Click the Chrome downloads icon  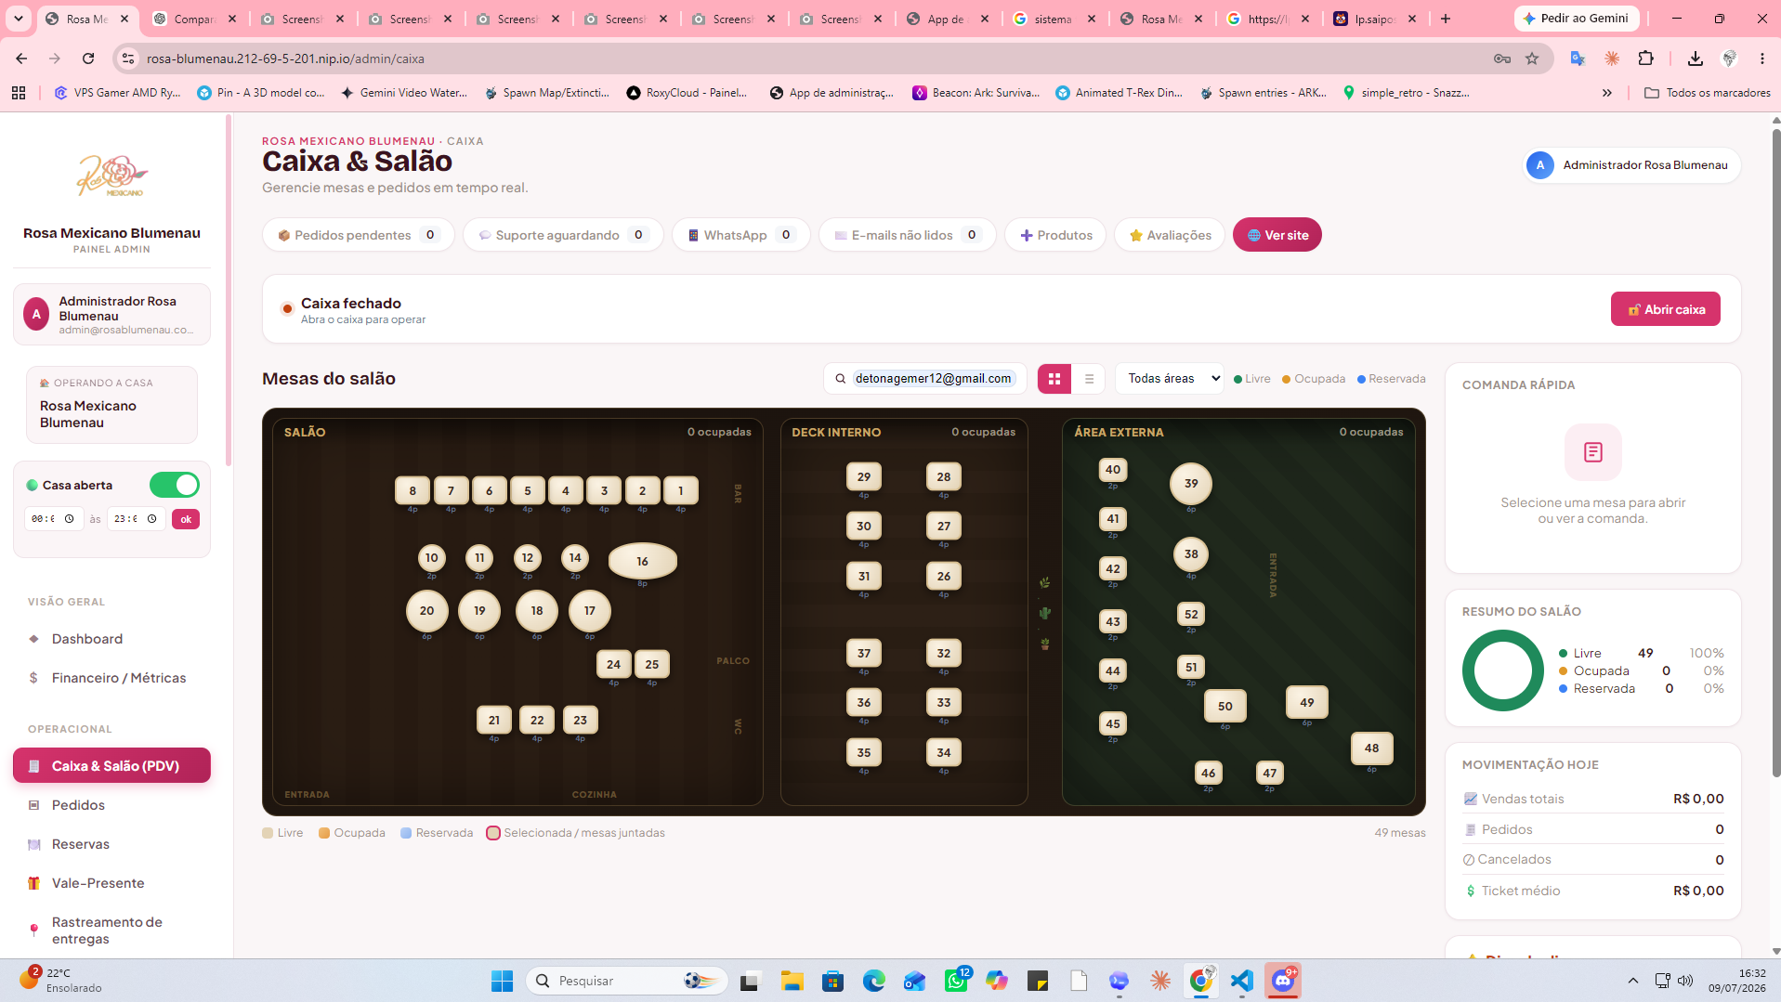tap(1695, 59)
